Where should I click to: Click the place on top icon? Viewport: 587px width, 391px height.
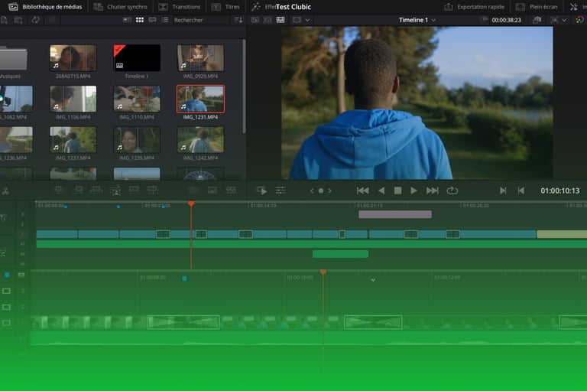click(134, 191)
